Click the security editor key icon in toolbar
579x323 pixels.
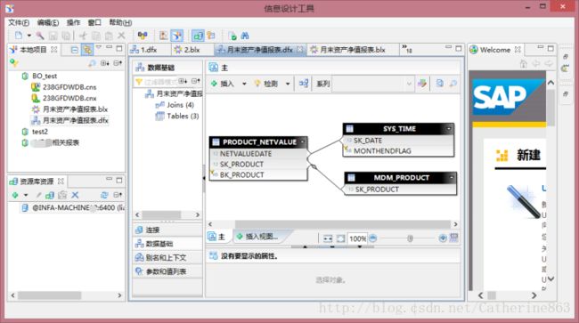(211, 36)
